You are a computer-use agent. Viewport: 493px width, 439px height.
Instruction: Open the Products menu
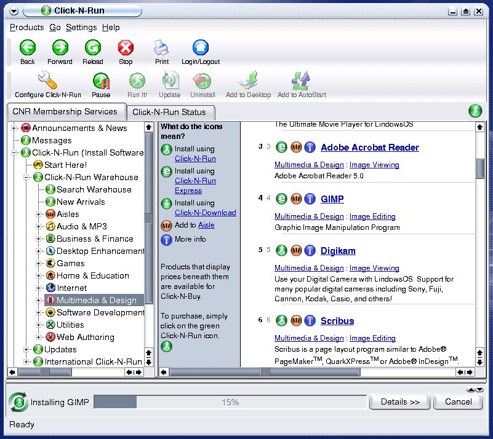coord(26,28)
